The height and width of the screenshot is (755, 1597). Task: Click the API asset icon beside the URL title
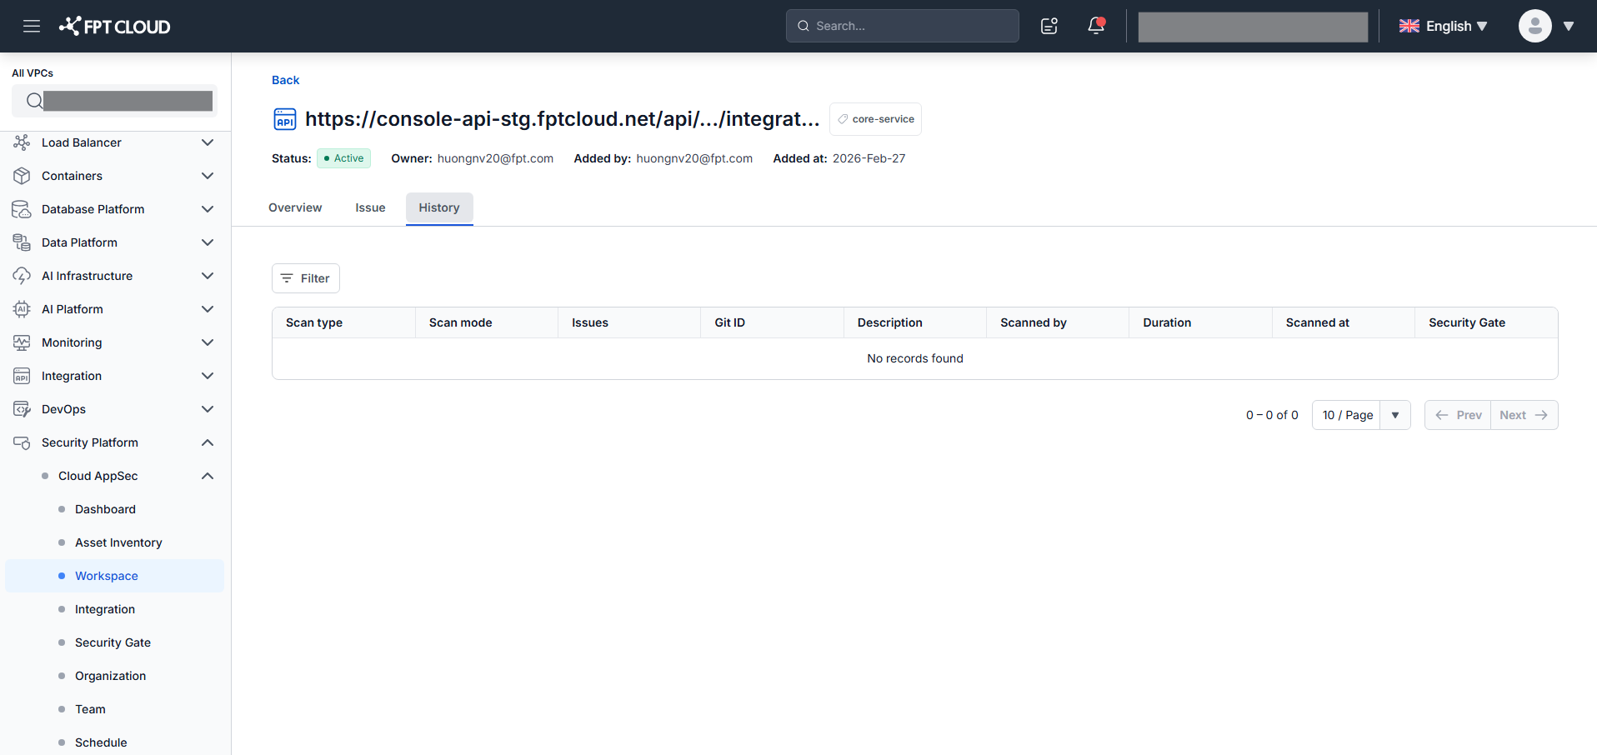coord(285,119)
